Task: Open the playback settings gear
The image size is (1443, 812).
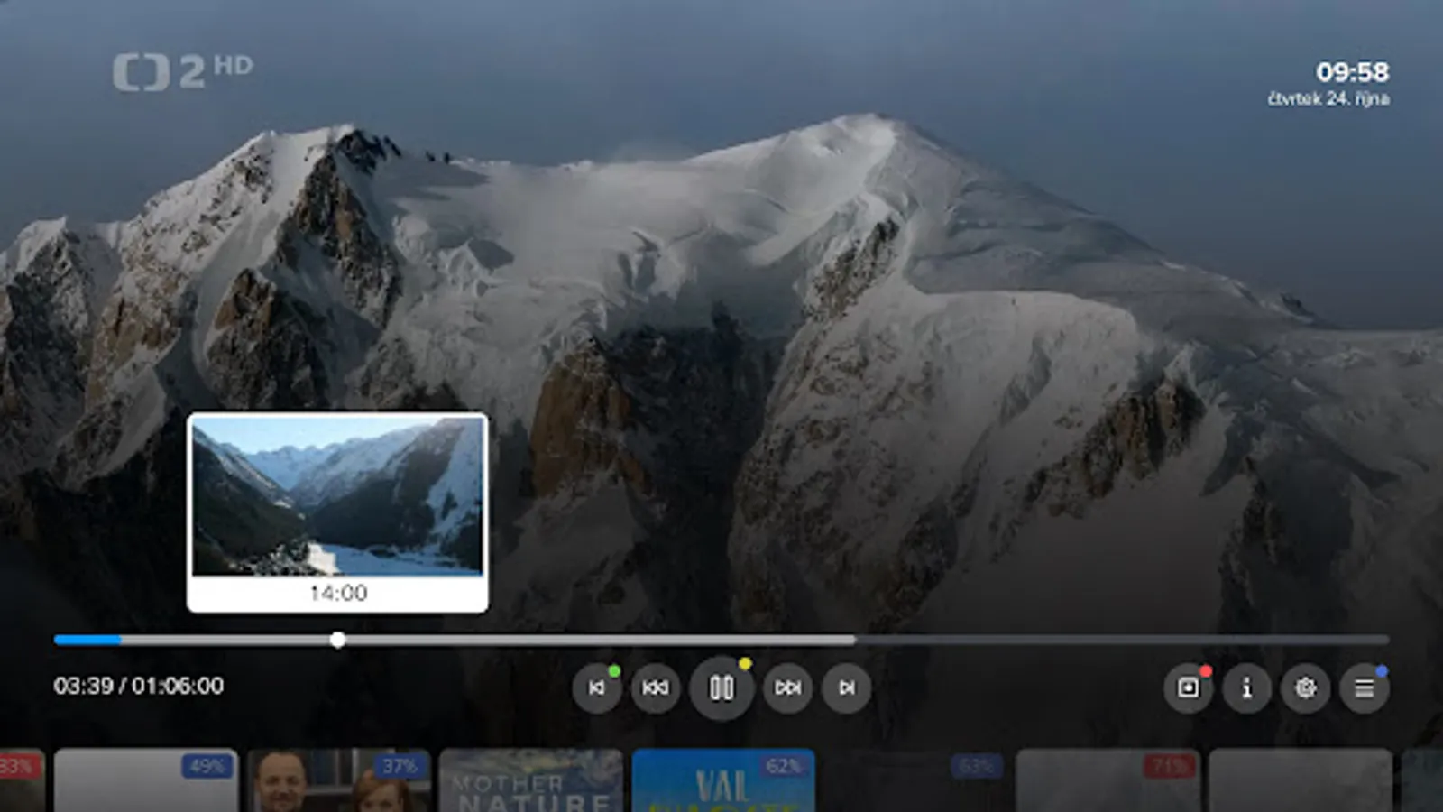Action: 1306,690
